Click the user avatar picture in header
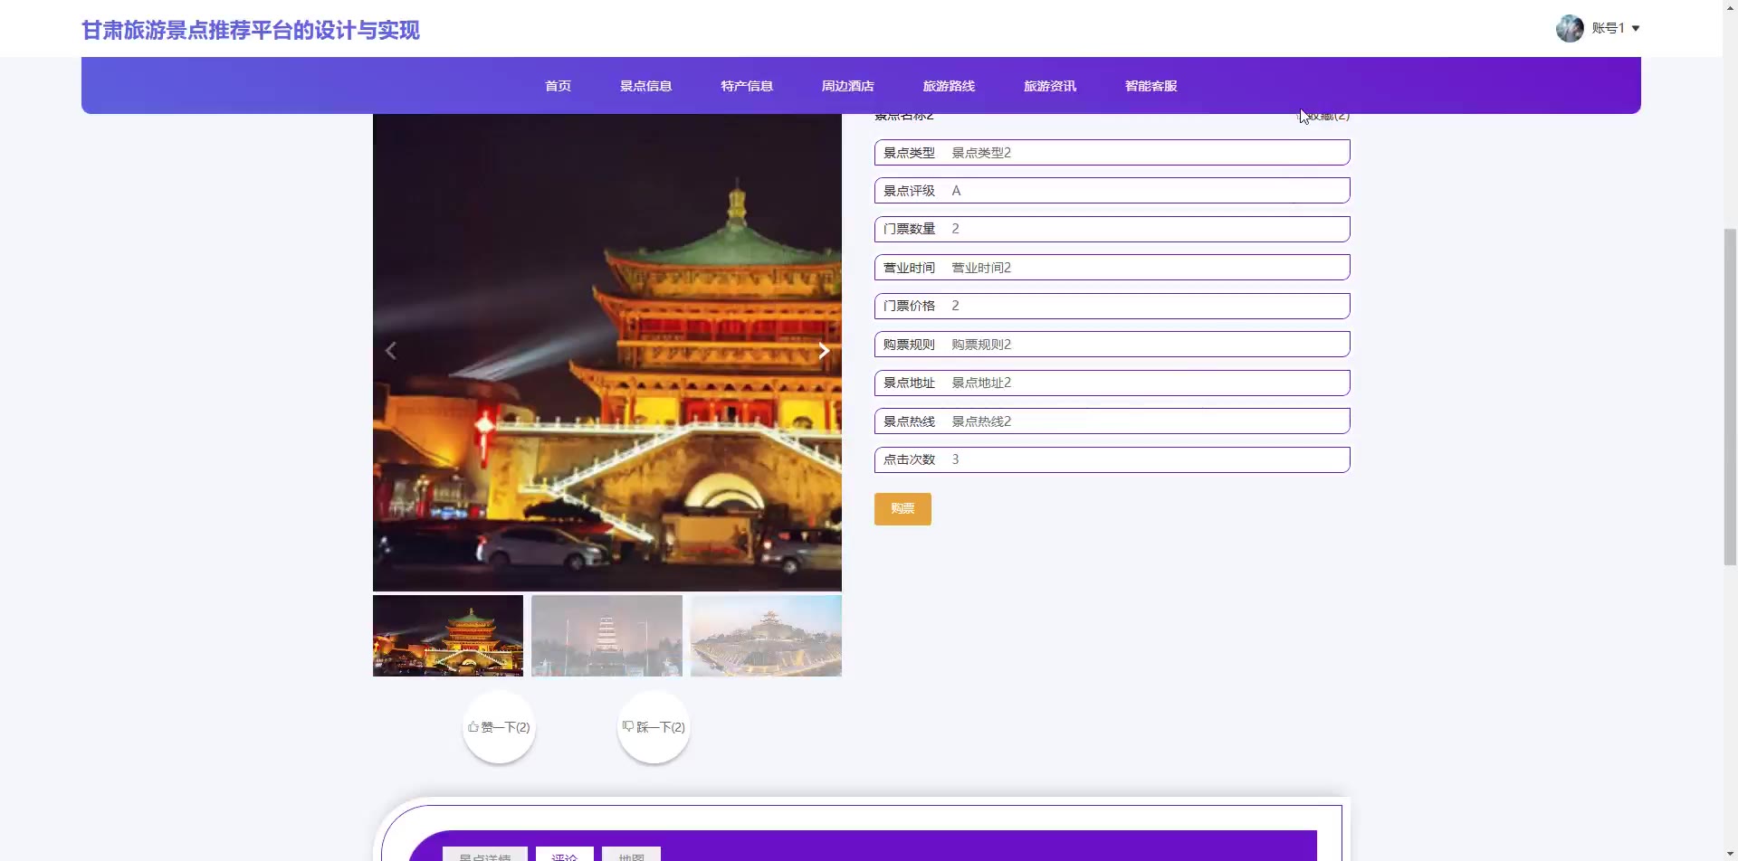The height and width of the screenshot is (861, 1738). (1569, 28)
